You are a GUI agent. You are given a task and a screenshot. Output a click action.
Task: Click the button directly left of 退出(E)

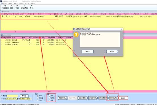pos(113,98)
